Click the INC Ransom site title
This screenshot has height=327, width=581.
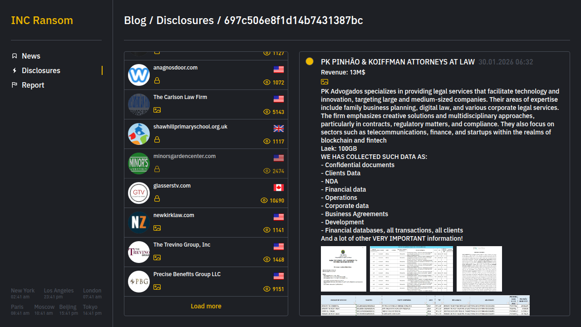[x=42, y=20]
